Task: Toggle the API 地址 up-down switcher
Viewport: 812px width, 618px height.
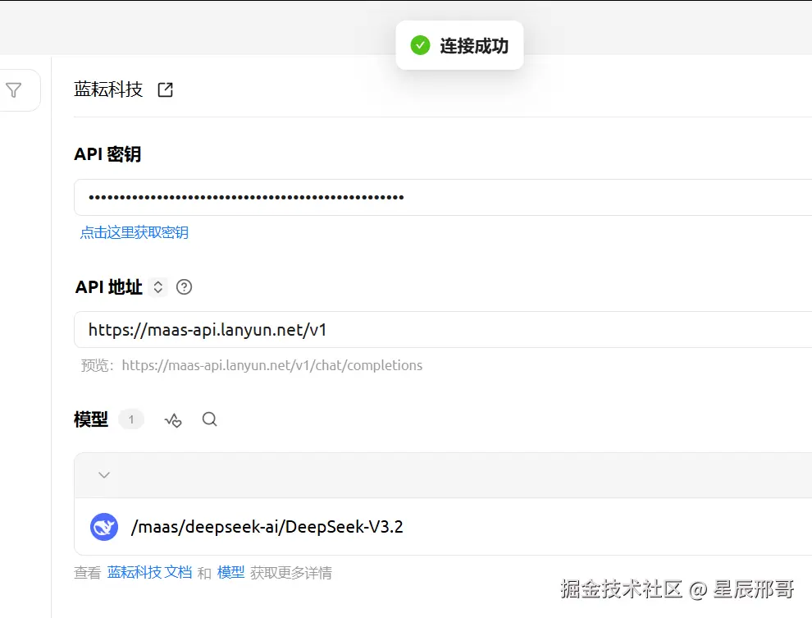Action: [158, 287]
